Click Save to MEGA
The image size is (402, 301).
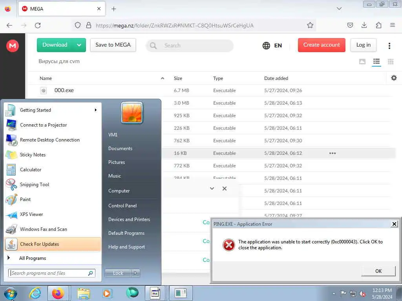[113, 45]
